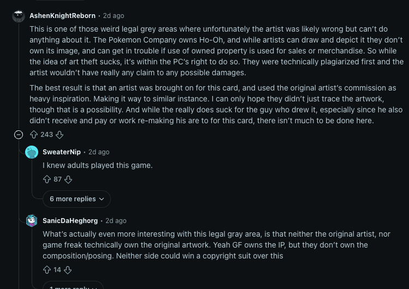This screenshot has height=289, width=409.
Task: Downvote SanicDaHeghorg's reply
Action: tap(68, 269)
